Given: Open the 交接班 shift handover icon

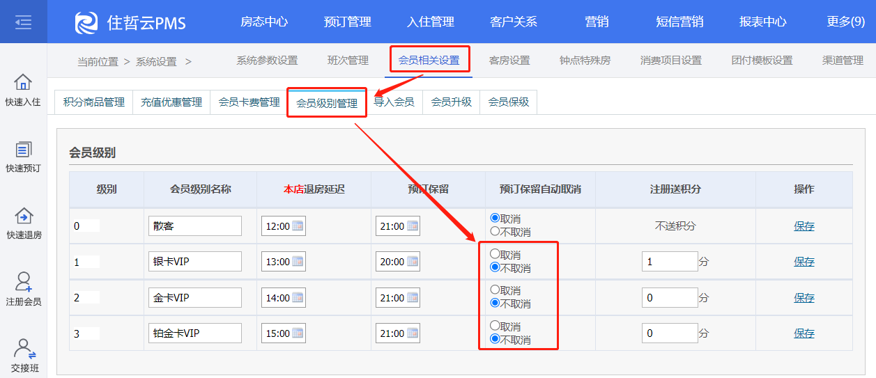Looking at the screenshot, I should 24,348.
